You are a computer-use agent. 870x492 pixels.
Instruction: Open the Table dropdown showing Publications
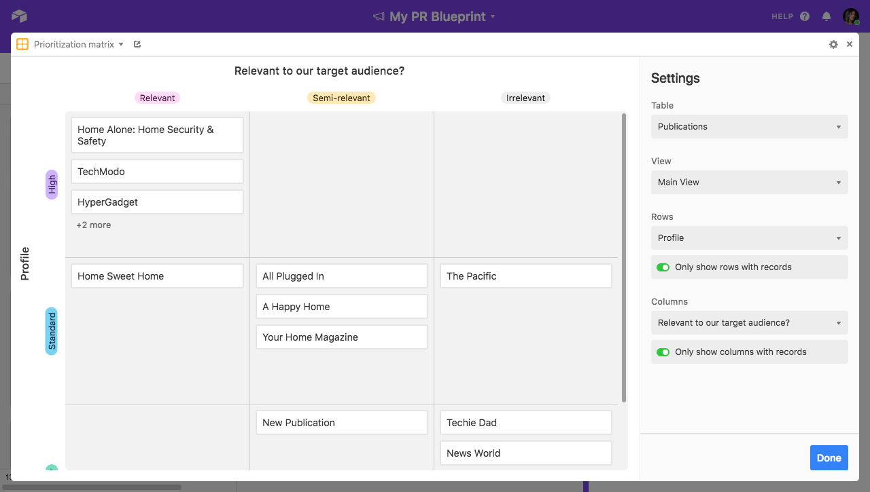(x=750, y=126)
